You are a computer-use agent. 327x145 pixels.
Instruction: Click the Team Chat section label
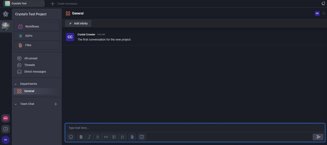tap(27, 104)
